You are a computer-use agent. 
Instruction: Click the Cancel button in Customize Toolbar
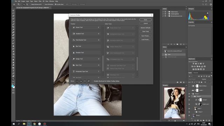[146, 23]
